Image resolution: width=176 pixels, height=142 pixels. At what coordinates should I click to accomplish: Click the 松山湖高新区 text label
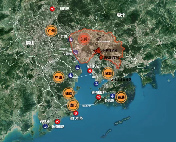click(104, 41)
